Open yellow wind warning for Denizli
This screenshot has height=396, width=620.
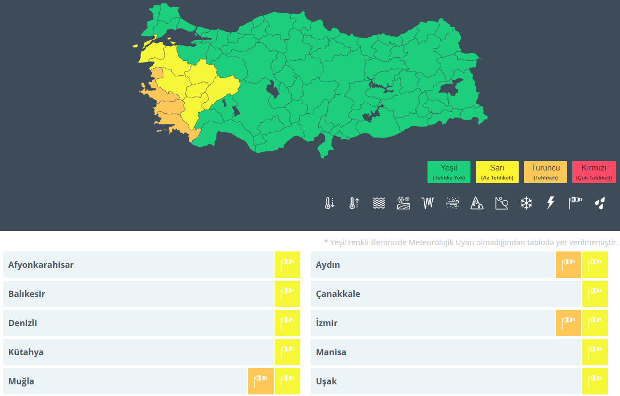287,323
